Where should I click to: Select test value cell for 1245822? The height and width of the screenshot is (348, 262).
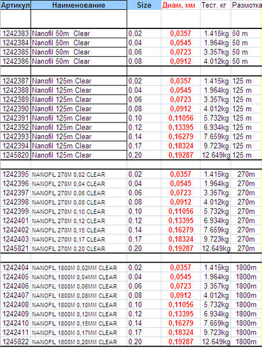click(216, 342)
